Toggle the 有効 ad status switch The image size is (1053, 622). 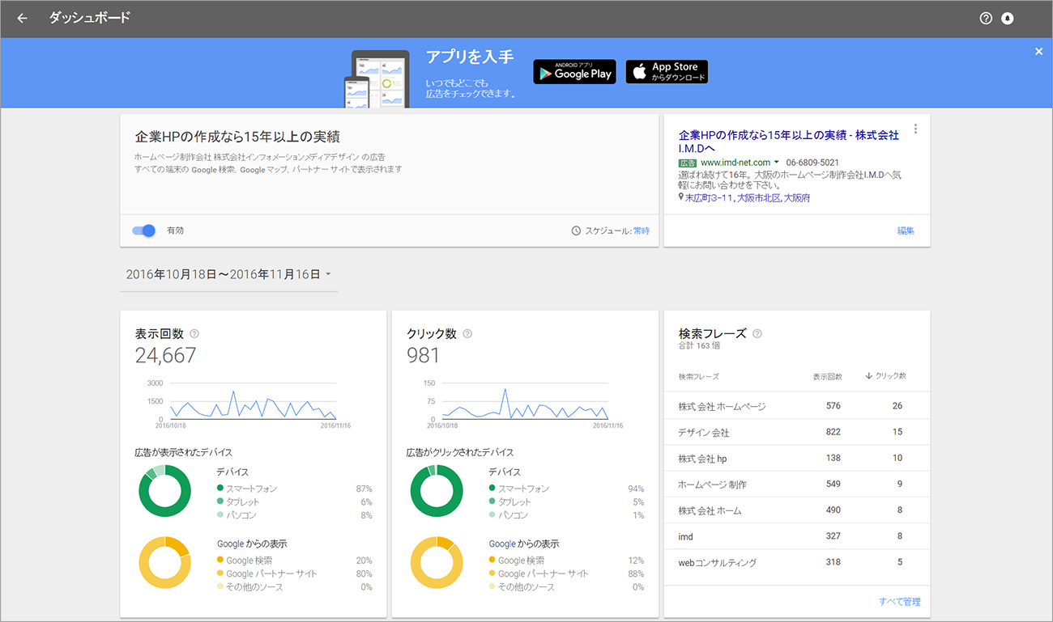click(144, 231)
